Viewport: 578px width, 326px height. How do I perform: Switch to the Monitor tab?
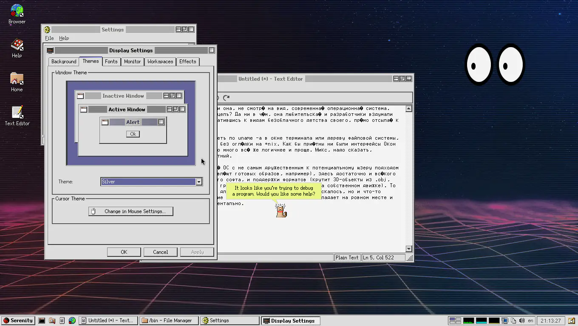coord(132,62)
